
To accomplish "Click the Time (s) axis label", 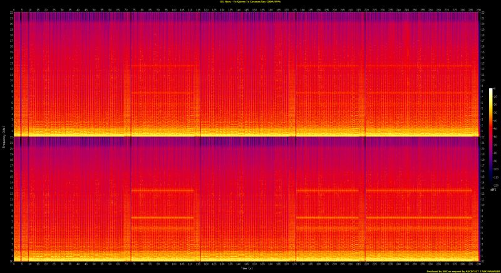I will 247,269.
